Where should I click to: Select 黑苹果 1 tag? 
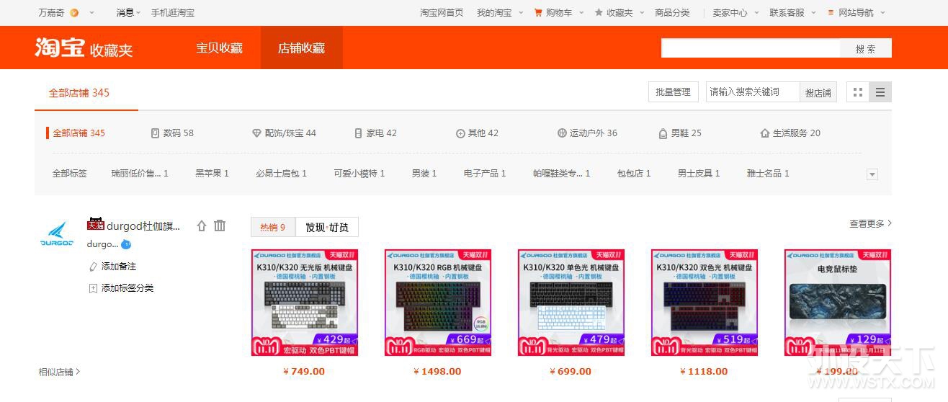[212, 174]
